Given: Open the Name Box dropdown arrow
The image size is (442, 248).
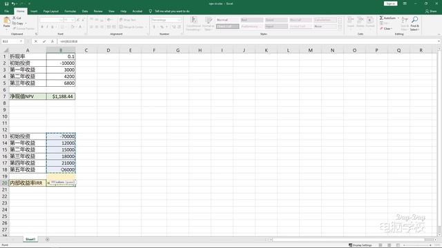Looking at the screenshot, I should pos(21,41).
